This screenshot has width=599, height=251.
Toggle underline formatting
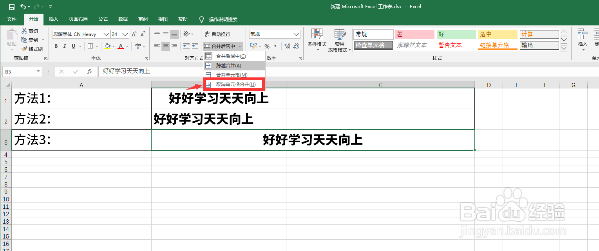click(x=73, y=46)
